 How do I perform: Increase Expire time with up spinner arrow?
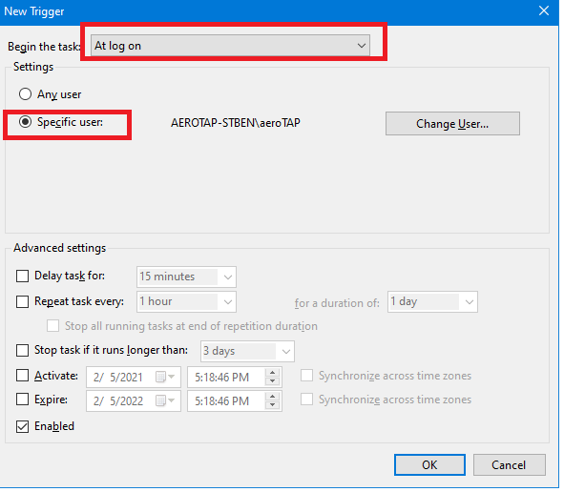(273, 397)
